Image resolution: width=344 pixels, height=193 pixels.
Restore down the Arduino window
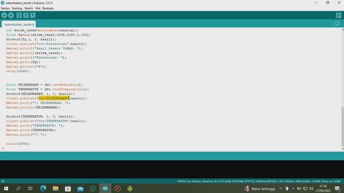pos(327,3)
